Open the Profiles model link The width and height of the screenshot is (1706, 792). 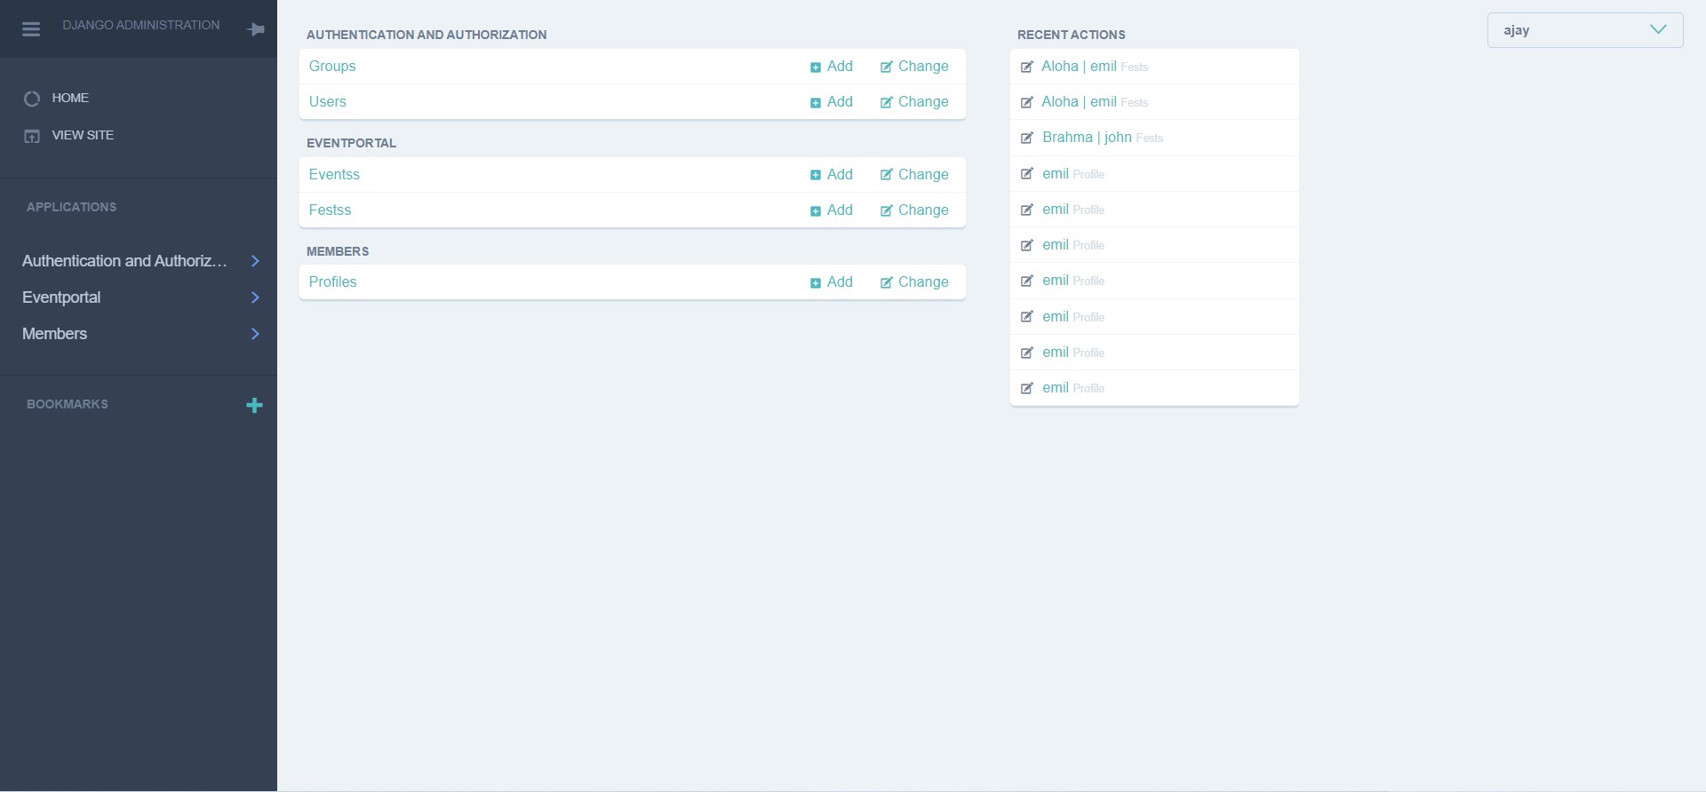point(332,282)
